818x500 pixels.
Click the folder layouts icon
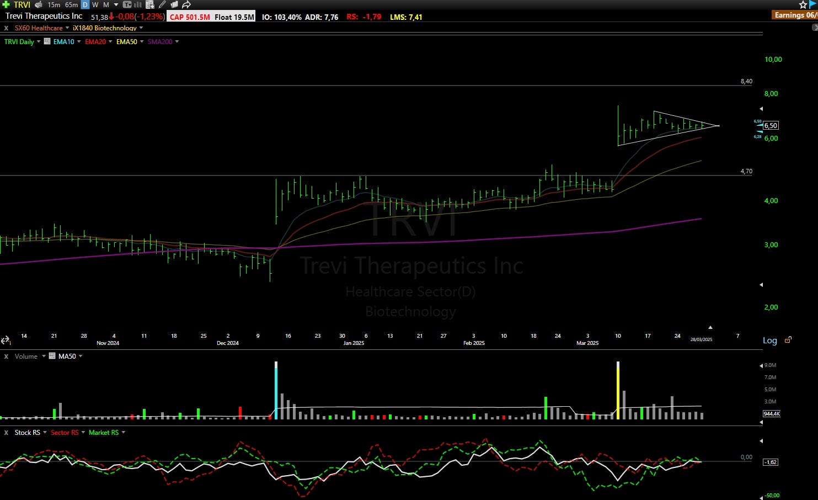(174, 4)
